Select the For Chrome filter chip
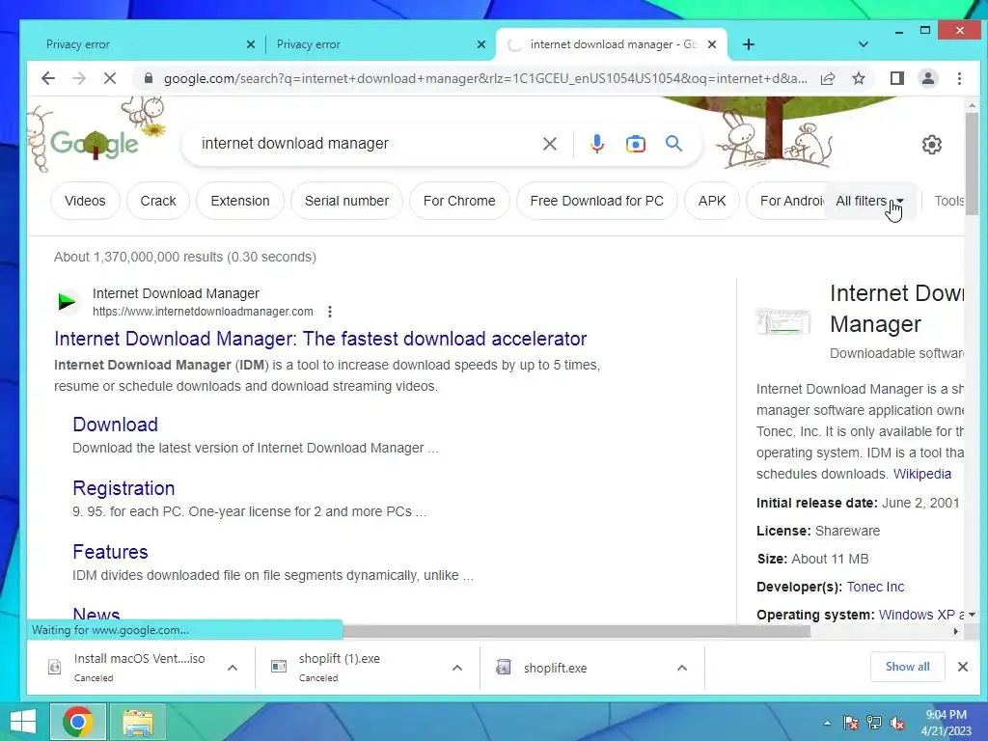988x741 pixels. pyautogui.click(x=459, y=201)
